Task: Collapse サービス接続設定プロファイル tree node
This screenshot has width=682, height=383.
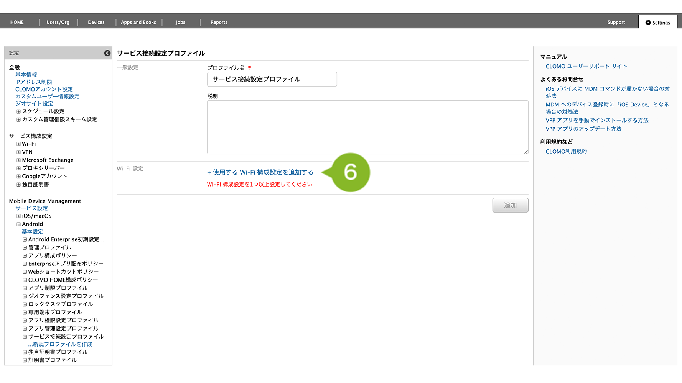Action: [25, 337]
